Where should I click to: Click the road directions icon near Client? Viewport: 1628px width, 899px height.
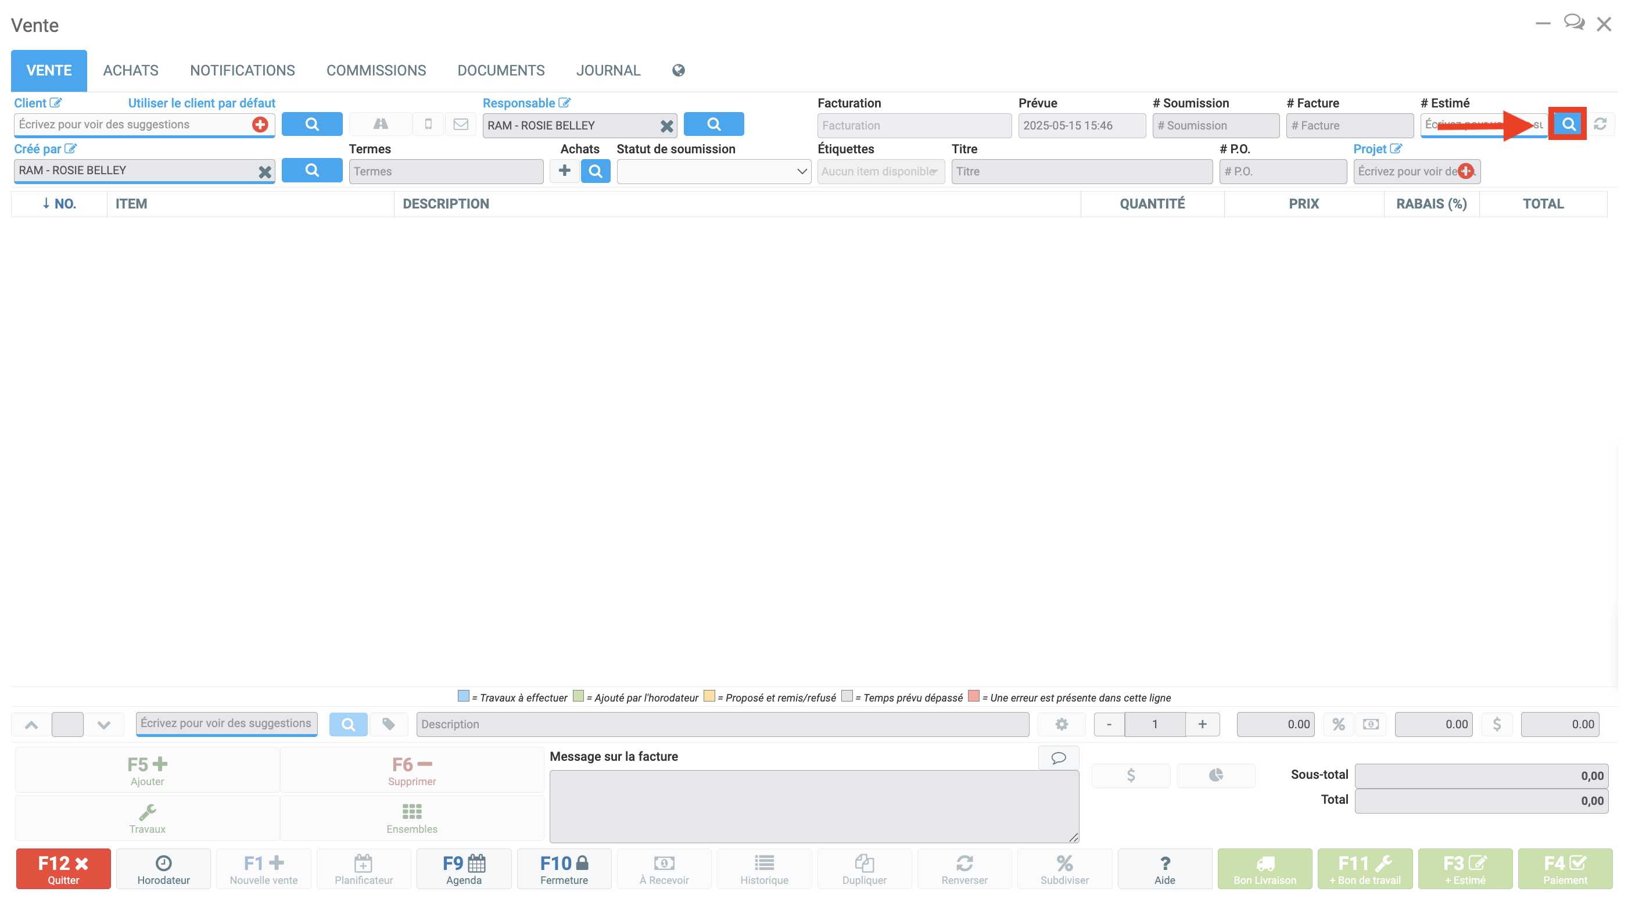381,124
